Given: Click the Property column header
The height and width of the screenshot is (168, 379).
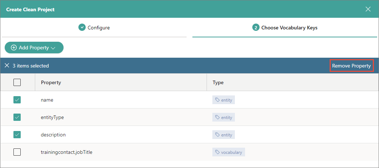Looking at the screenshot, I should click(51, 82).
